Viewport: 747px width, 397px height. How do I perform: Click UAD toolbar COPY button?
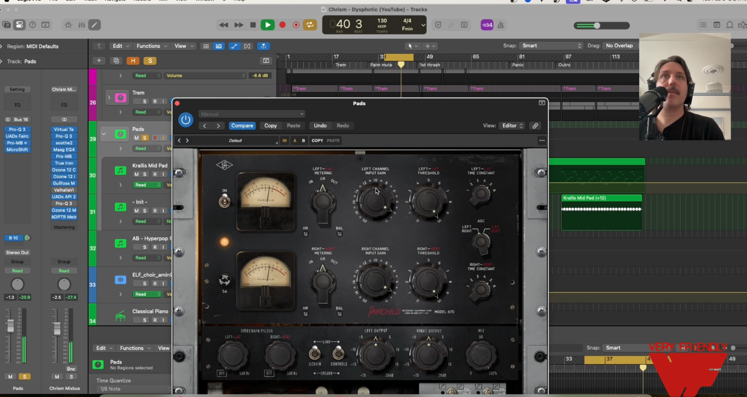pyautogui.click(x=317, y=141)
